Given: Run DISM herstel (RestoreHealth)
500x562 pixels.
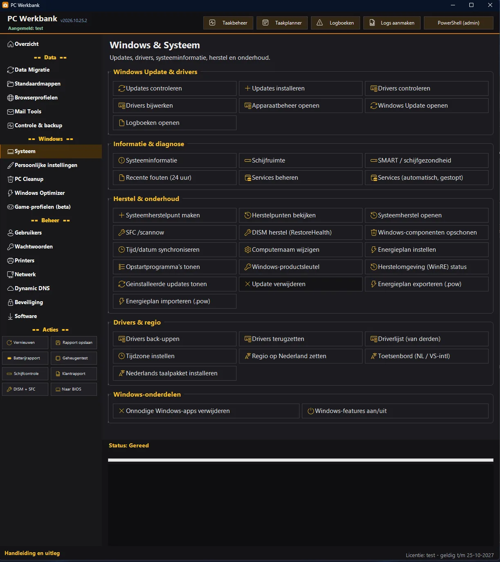Looking at the screenshot, I should (x=301, y=232).
